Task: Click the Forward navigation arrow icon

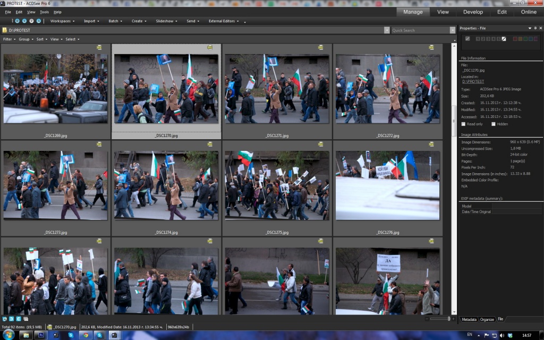Action: 31,21
